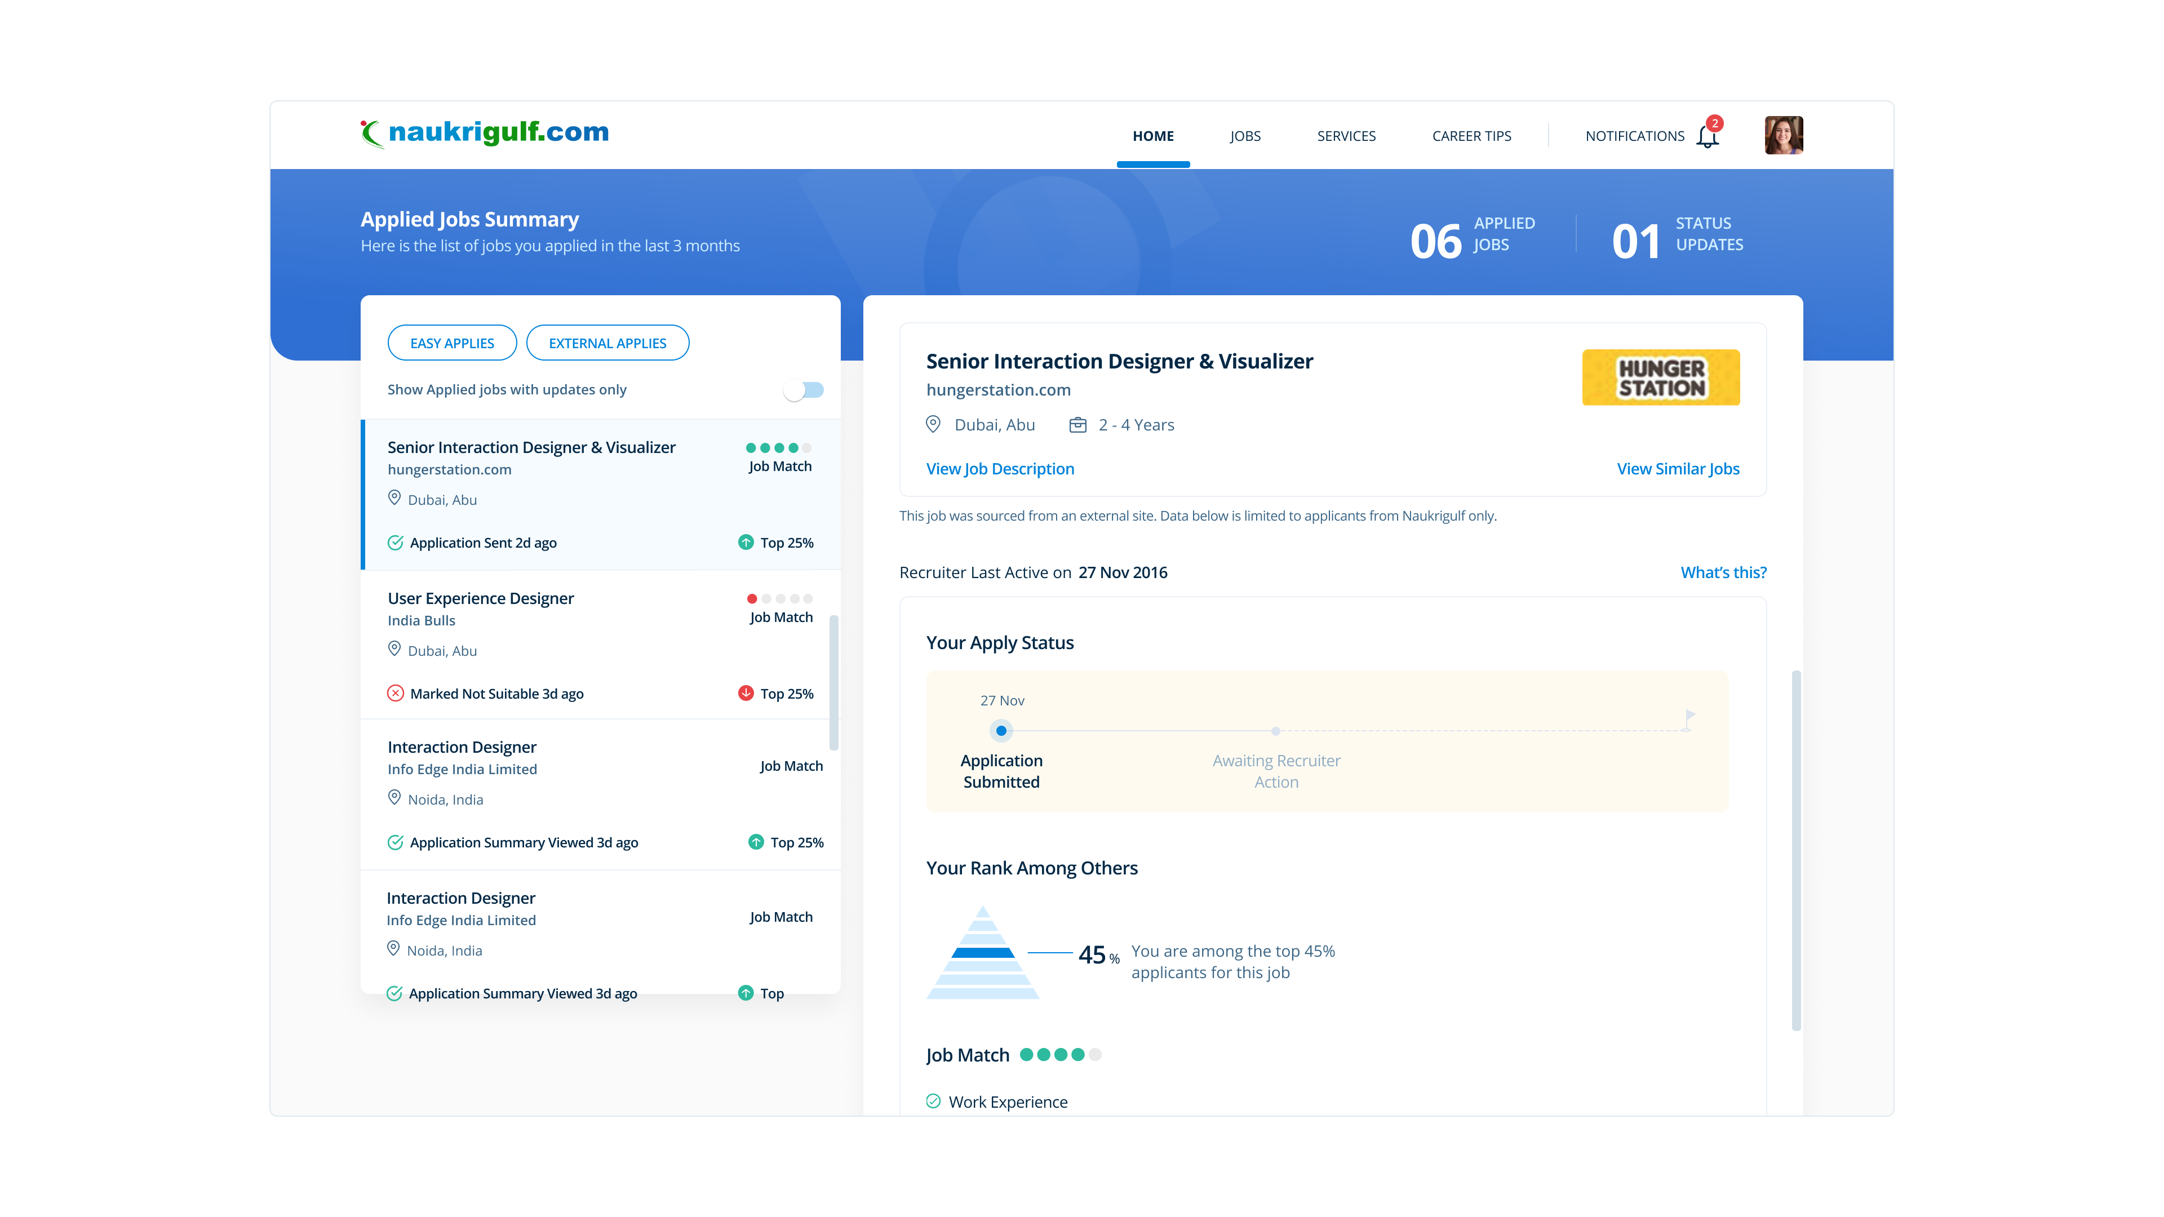Open the CAREER TIPS menu

click(x=1471, y=136)
